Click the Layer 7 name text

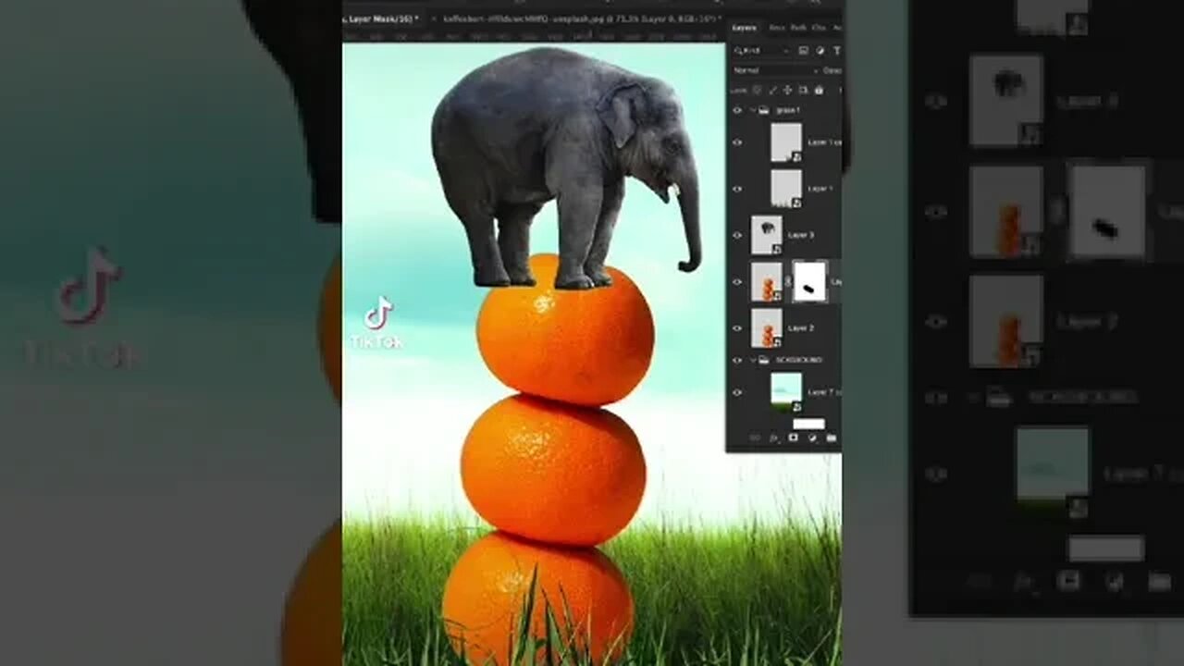tap(824, 392)
